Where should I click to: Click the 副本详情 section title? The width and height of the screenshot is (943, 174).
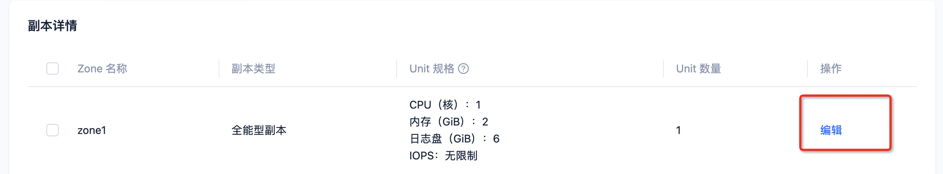(x=53, y=26)
